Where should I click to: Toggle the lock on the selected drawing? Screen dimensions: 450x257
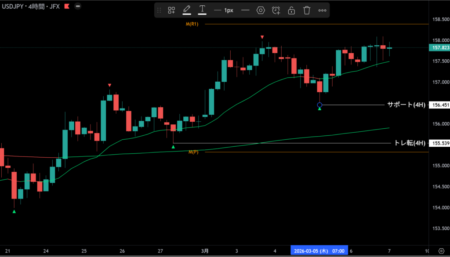coord(291,10)
